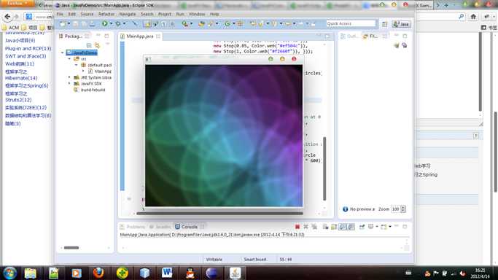Open the Window menu

tap(197, 14)
